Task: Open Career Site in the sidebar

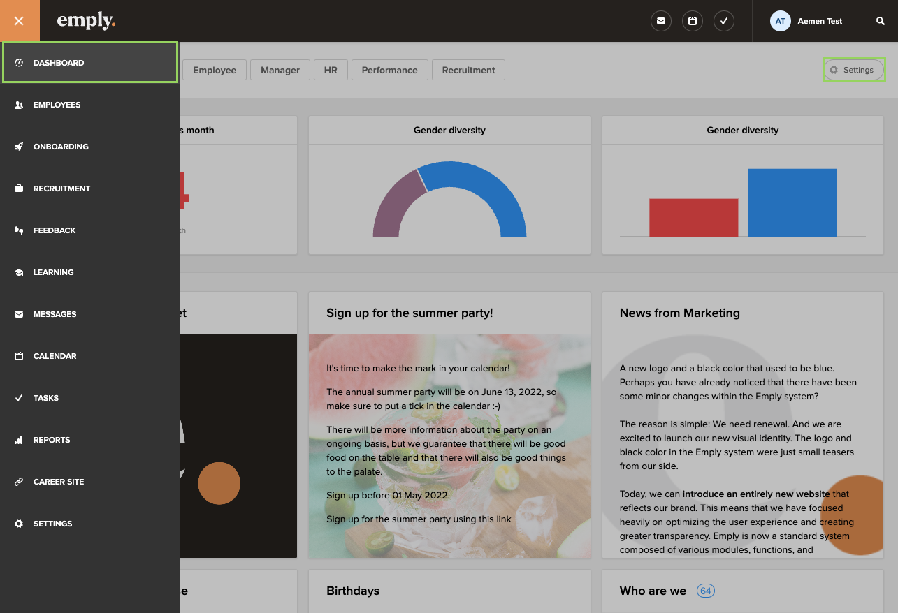Action: pos(59,482)
